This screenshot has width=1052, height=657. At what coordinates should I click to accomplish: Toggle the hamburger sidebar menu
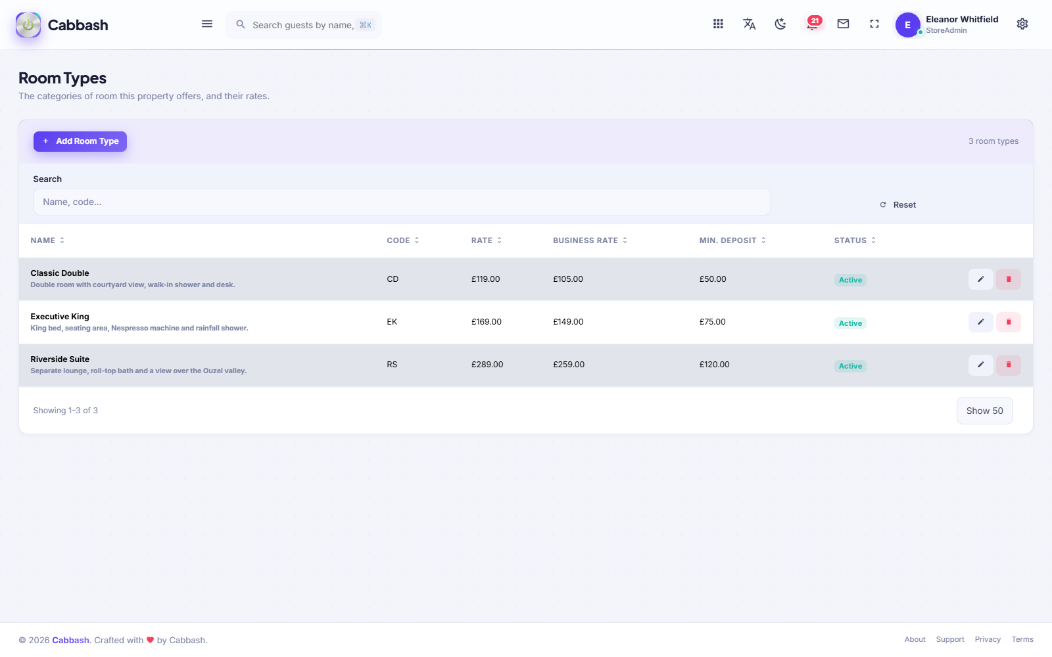click(x=207, y=24)
